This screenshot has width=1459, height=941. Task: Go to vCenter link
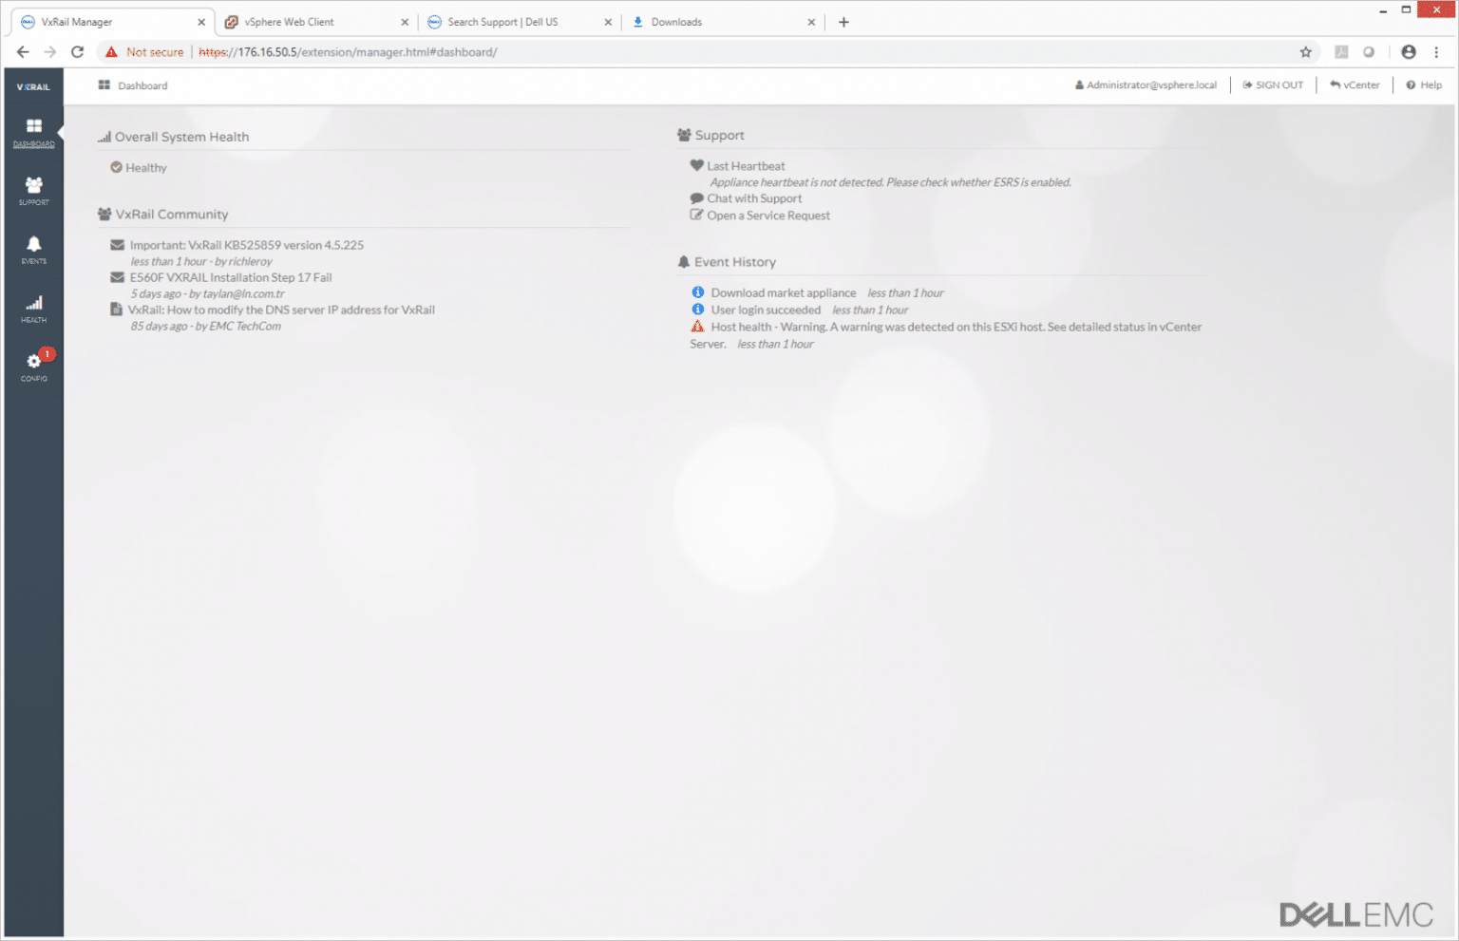coord(1355,85)
